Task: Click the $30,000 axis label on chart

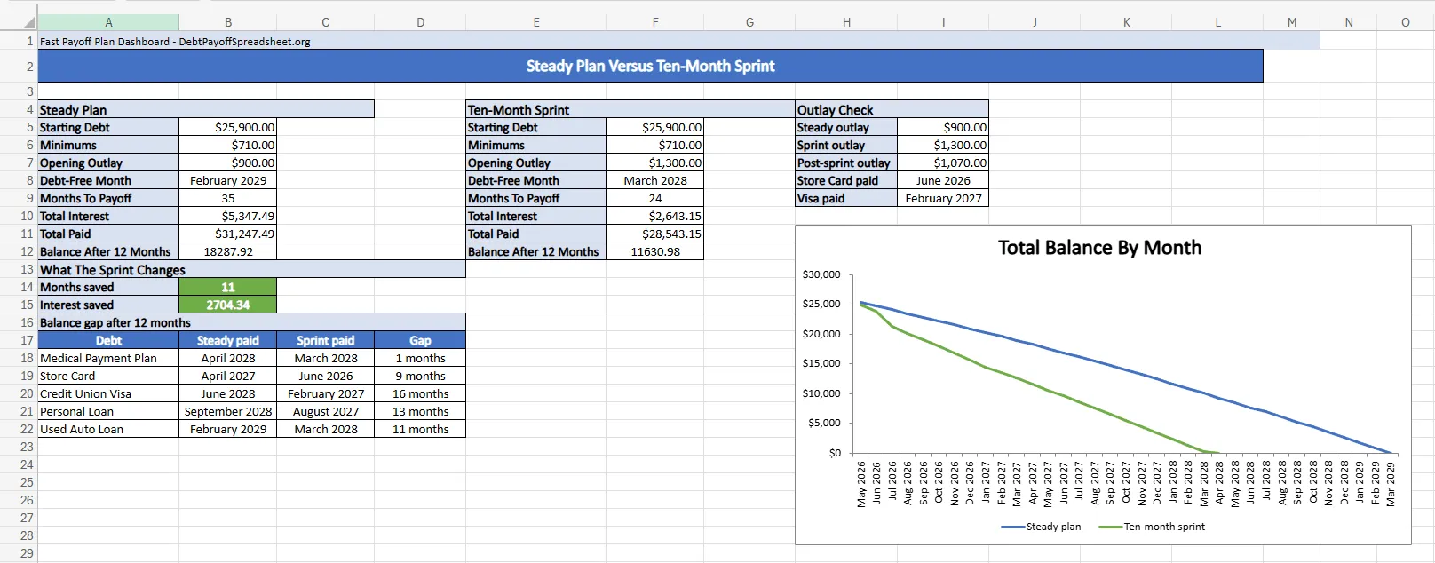Action: tap(821, 274)
